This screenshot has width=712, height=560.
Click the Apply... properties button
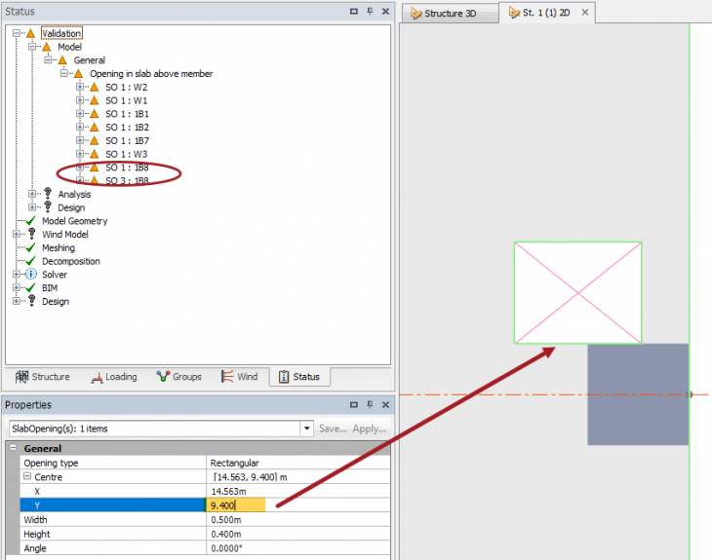pos(370,429)
